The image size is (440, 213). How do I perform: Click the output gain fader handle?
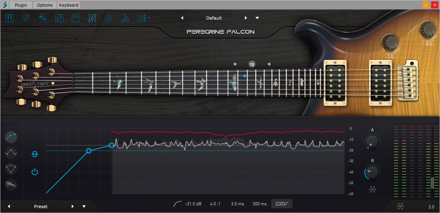point(433,183)
